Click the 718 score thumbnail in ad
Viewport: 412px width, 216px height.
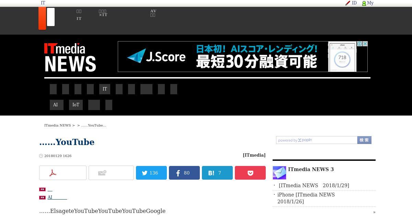[342, 57]
